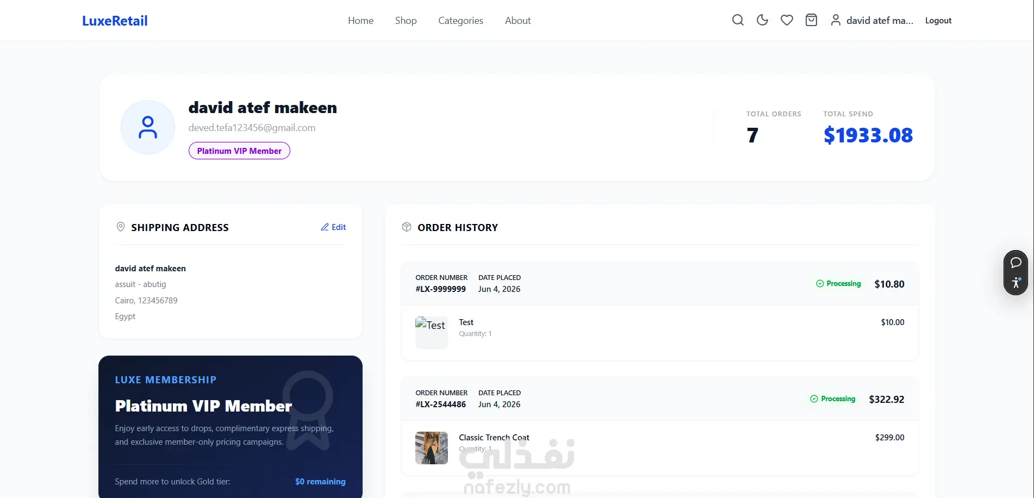Screen dimensions: 1034x498
Task: Click the ORDER HISTORY heading
Action: point(458,228)
